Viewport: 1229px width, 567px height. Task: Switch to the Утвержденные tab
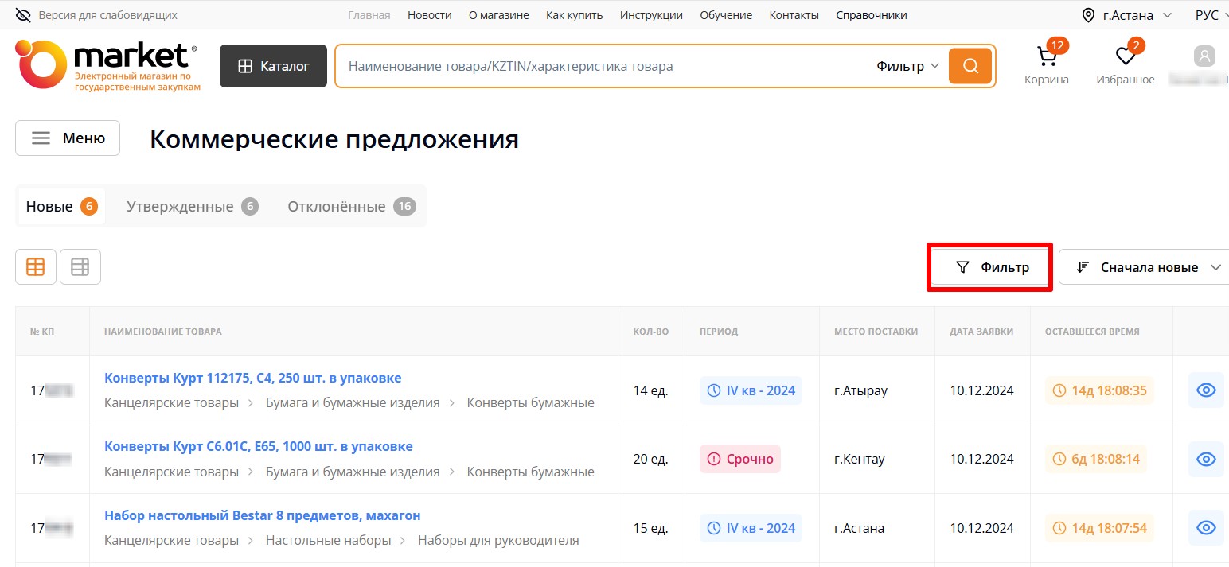click(x=192, y=207)
